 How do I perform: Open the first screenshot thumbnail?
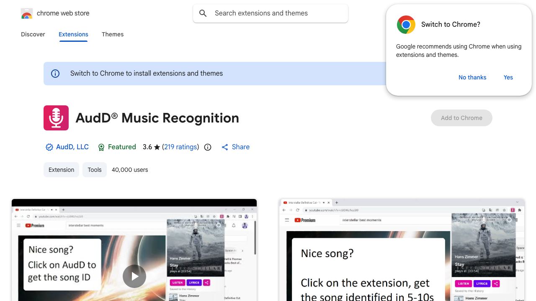[134, 250]
